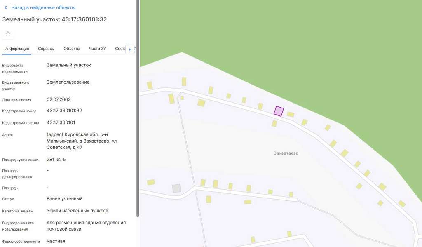Click yellow building below purple parcel
422x247 pixels.
(x=274, y=124)
